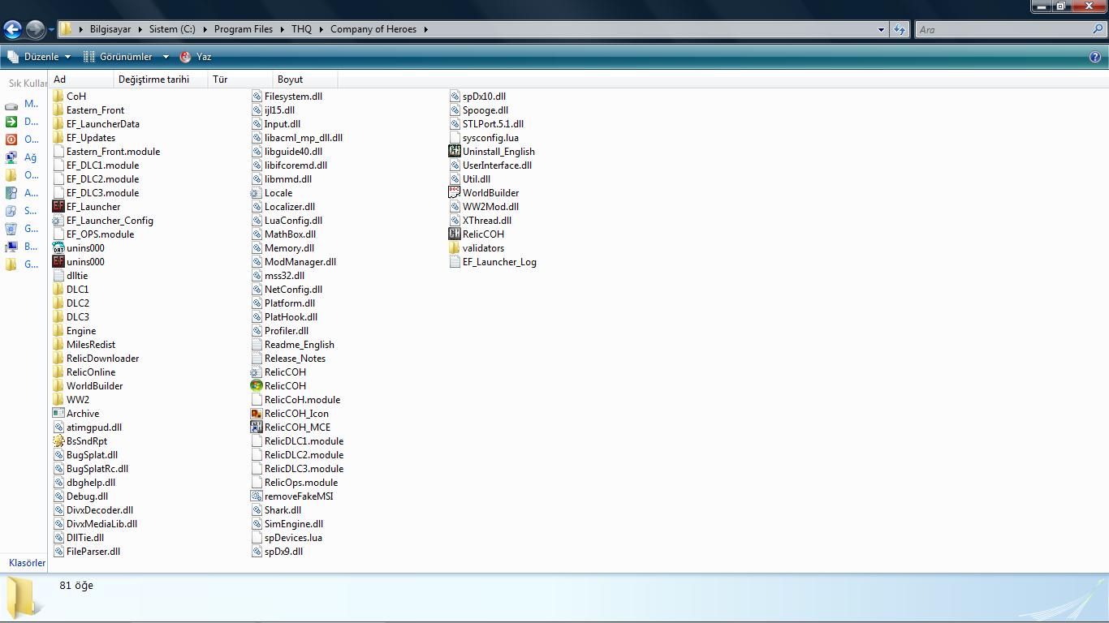Select the file Eastern_Front.module

coord(113,152)
